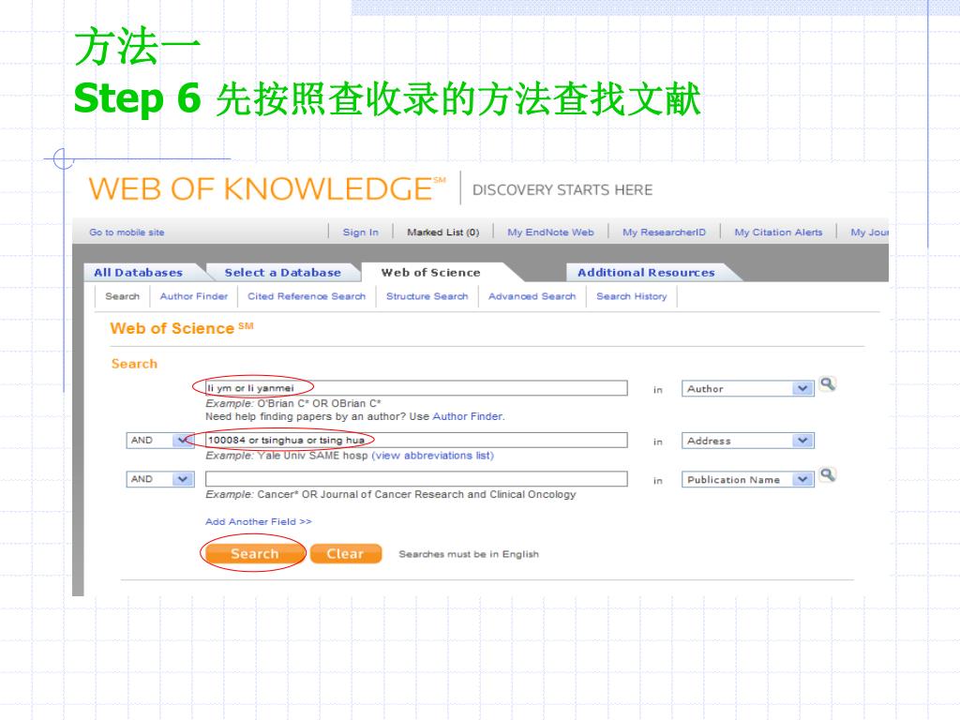Screen dimensions: 960x720
Task: Click the Web of Knowledge logo
Action: click(x=267, y=188)
